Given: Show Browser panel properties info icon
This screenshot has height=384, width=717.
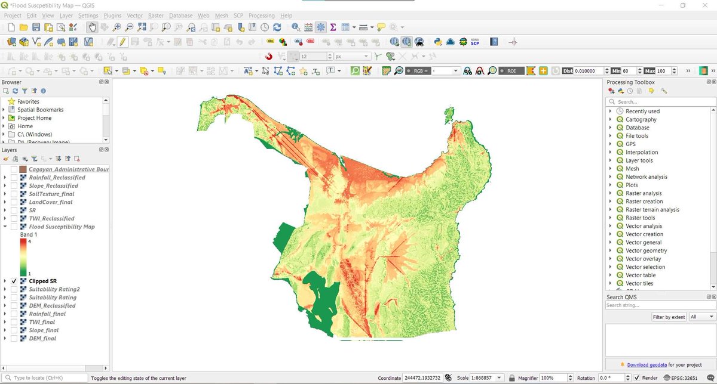Looking at the screenshot, I should click(x=43, y=91).
